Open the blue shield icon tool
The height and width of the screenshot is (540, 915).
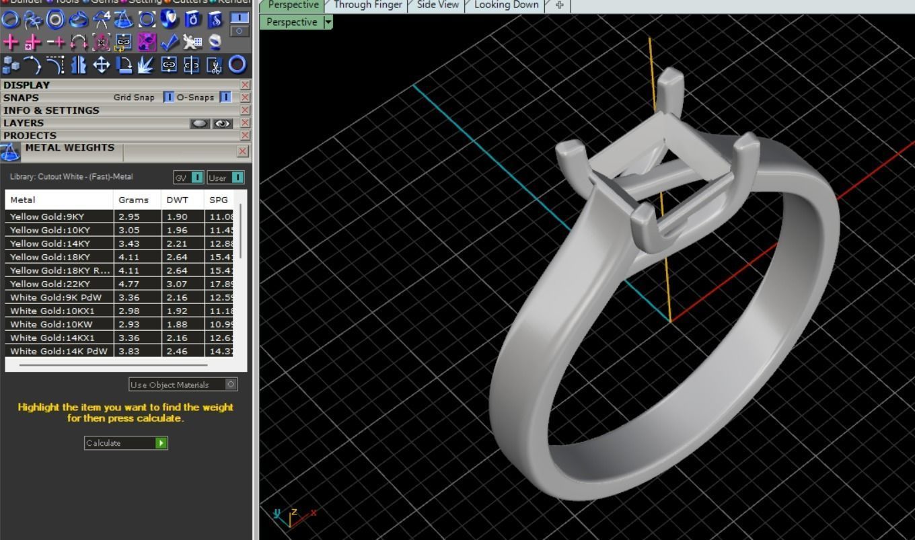tap(170, 19)
